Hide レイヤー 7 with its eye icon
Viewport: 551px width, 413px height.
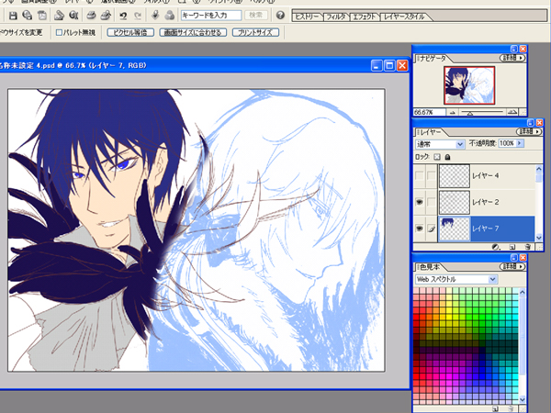420,229
